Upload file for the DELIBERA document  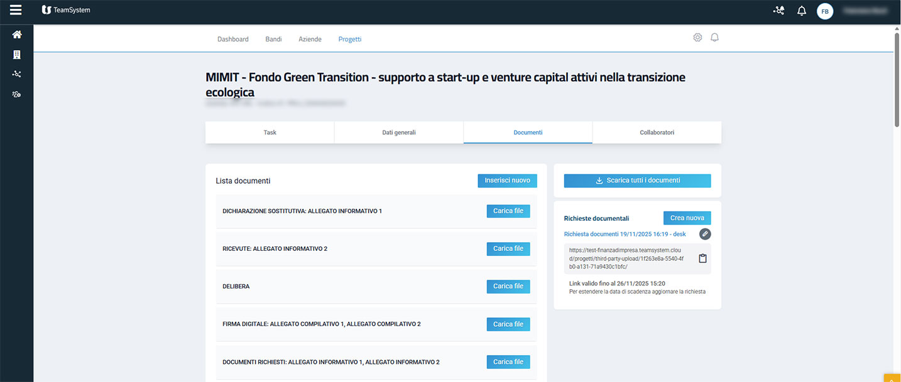[x=508, y=286]
